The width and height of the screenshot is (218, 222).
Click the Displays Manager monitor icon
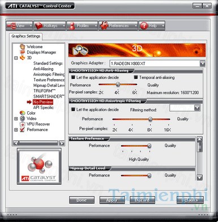click(23, 52)
